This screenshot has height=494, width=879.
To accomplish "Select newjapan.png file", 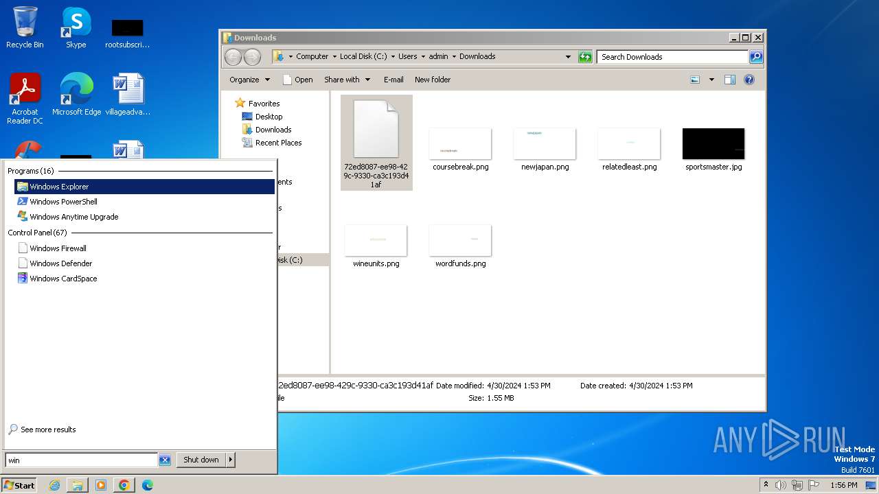I will click(x=545, y=149).
